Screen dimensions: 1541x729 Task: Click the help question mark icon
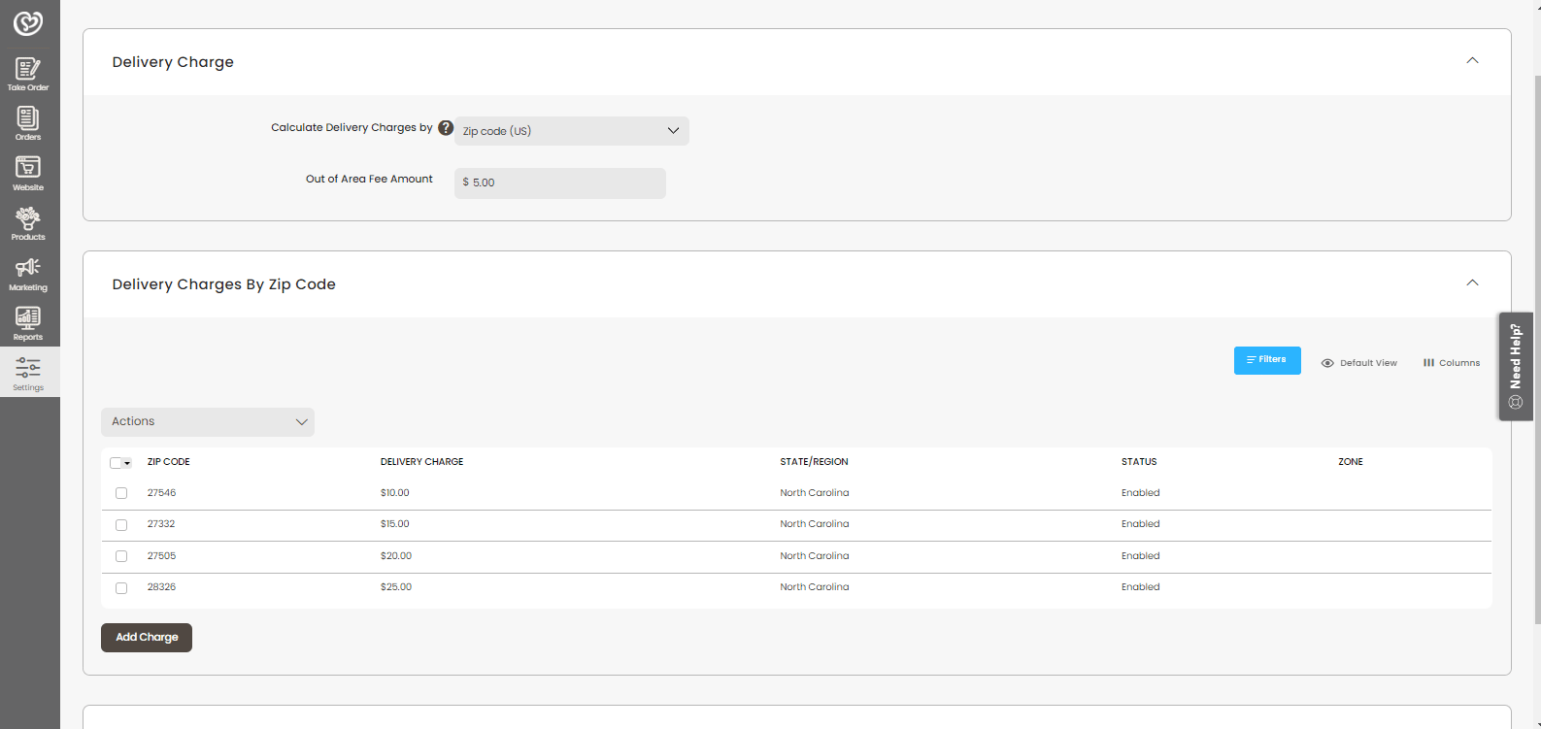(x=446, y=127)
